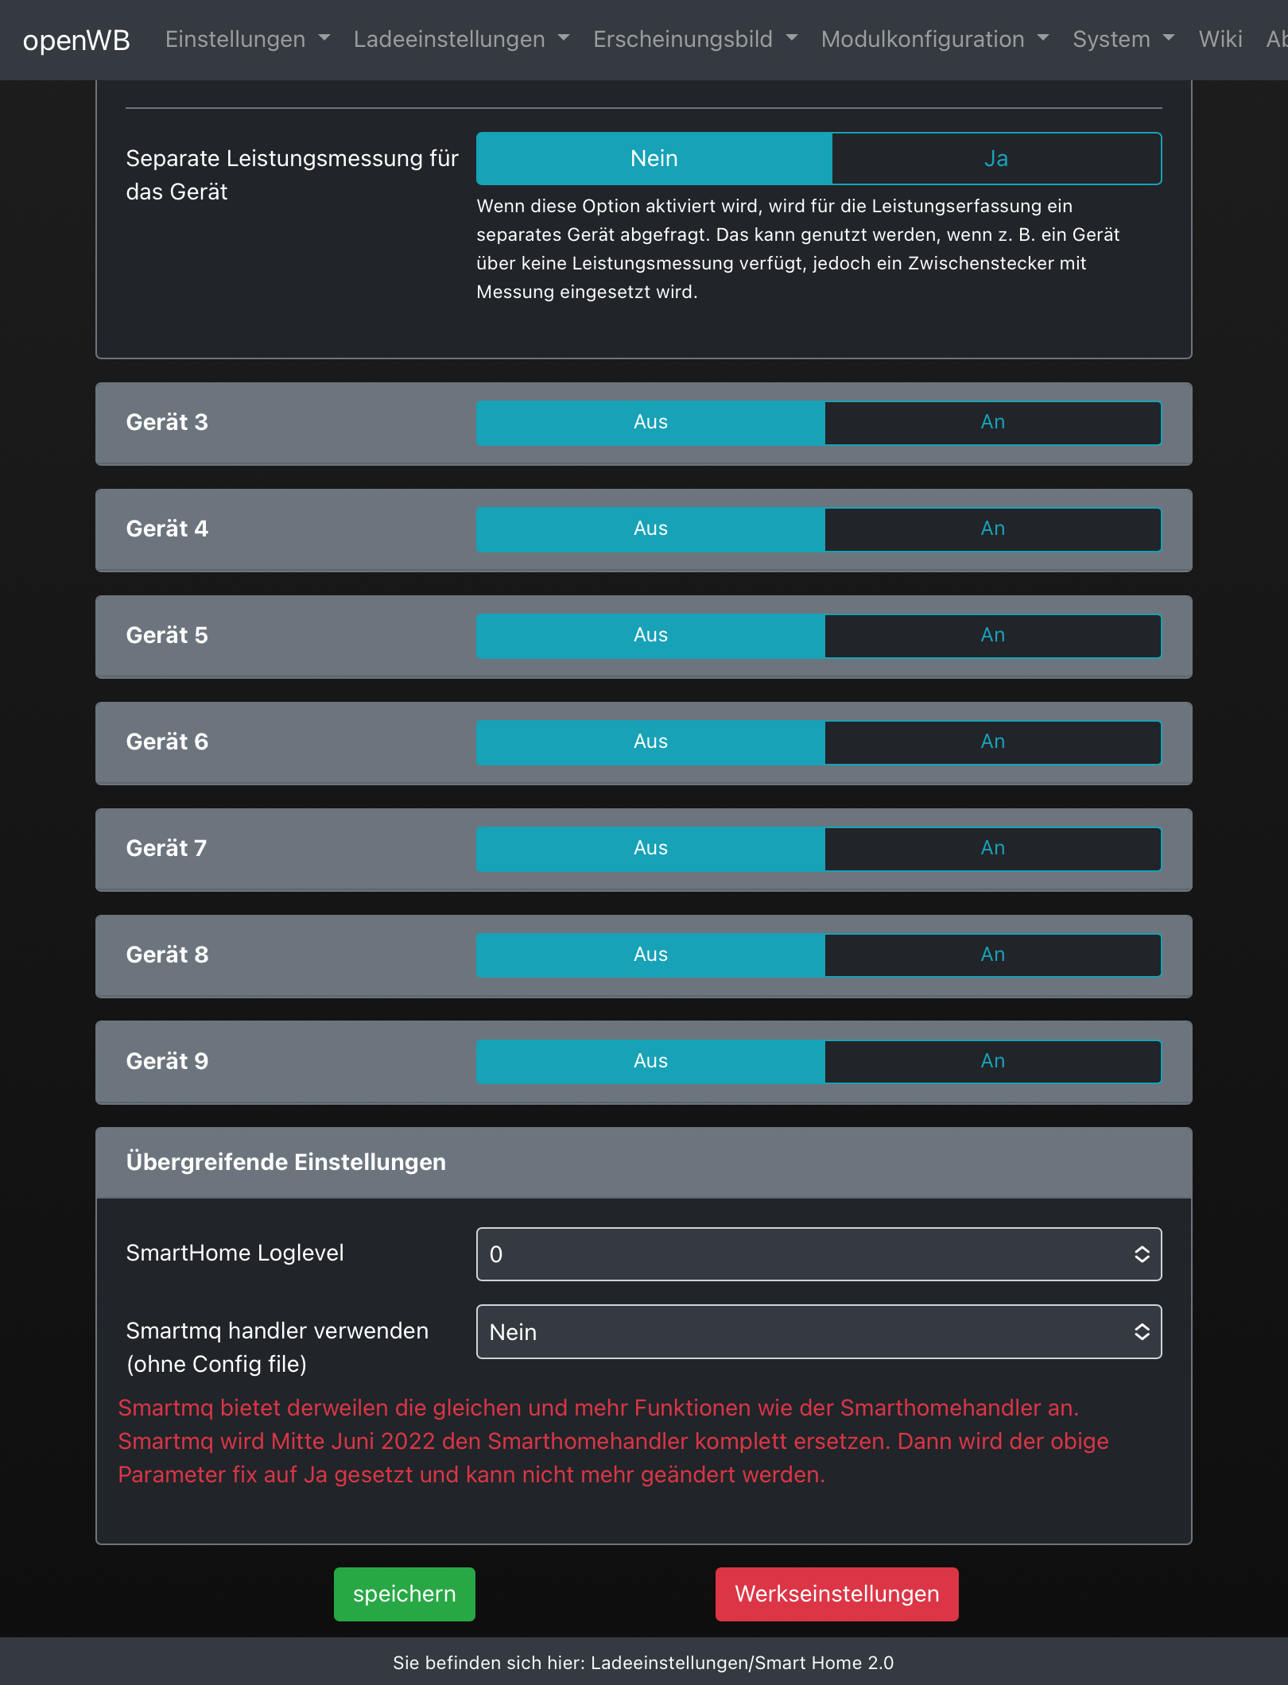1288x1685 pixels.
Task: Set Gerät 8 to Aus
Action: [650, 955]
